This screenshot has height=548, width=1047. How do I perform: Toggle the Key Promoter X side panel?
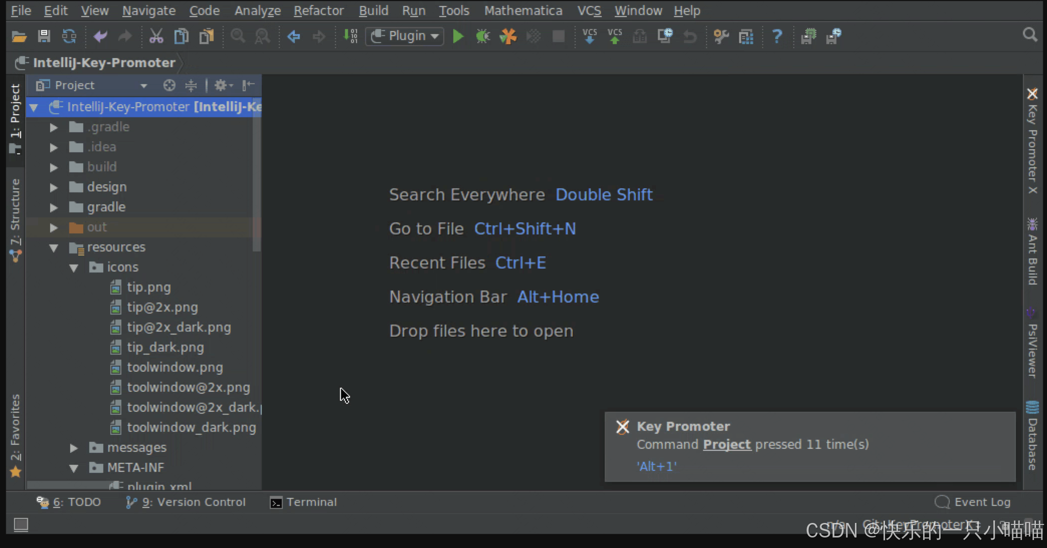[x=1032, y=143]
